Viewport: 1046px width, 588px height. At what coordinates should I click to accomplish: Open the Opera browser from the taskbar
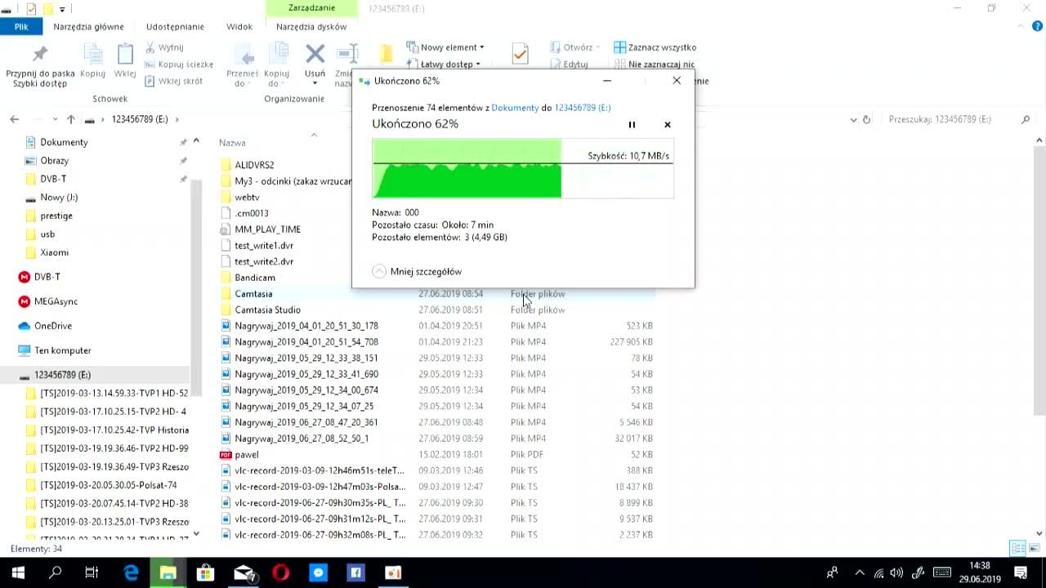(x=280, y=572)
